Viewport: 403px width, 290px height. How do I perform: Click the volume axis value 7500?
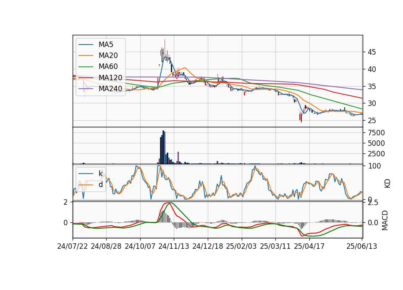click(x=376, y=133)
